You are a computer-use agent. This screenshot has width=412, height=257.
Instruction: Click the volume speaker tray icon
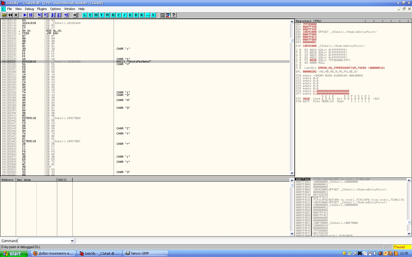(x=375, y=254)
